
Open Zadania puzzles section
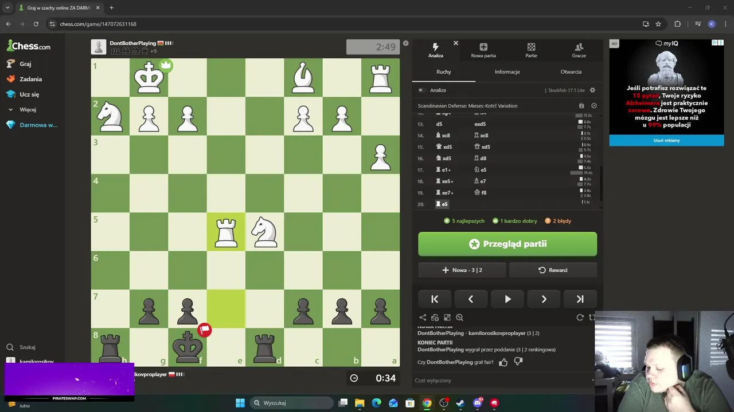[24, 79]
